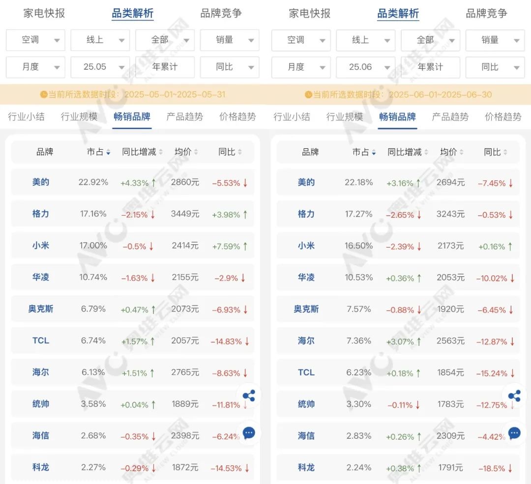The height and width of the screenshot is (484, 531).
Task: Open the chat bubble in right panel
Action: [514, 433]
